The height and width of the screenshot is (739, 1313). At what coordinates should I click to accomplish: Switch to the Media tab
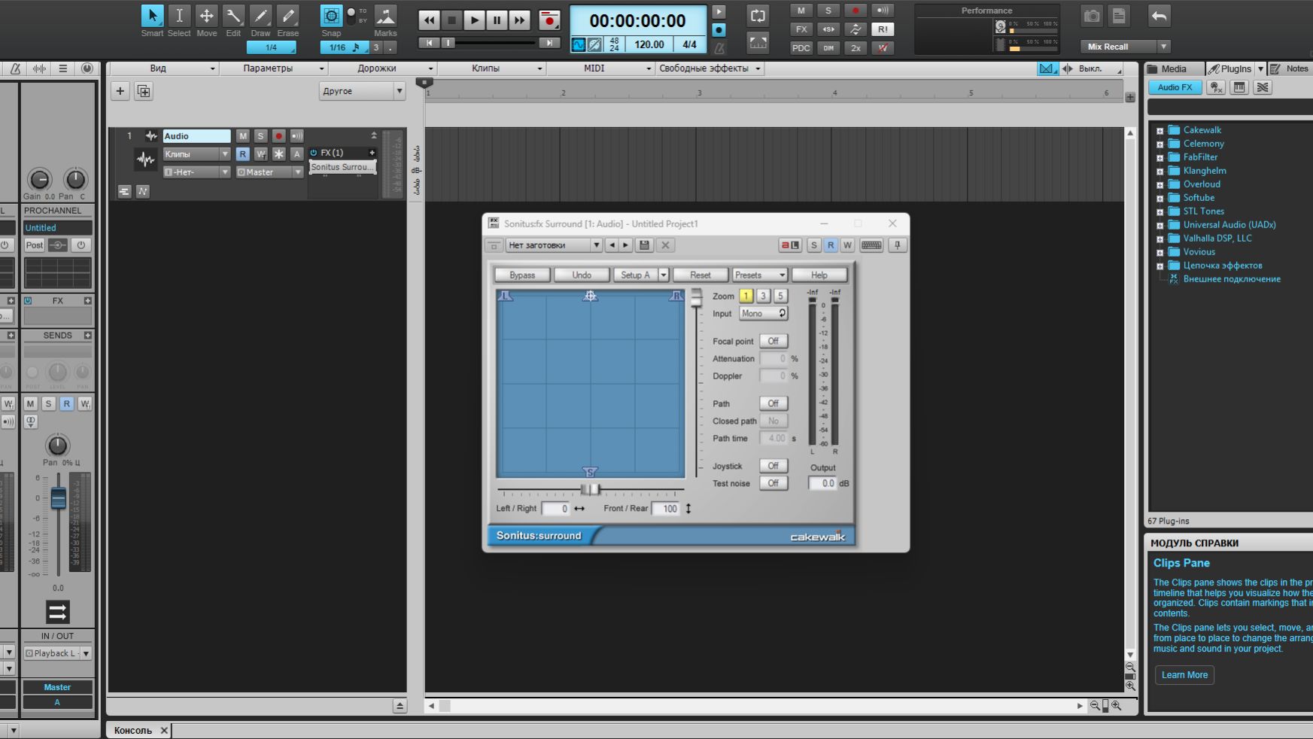(x=1175, y=68)
